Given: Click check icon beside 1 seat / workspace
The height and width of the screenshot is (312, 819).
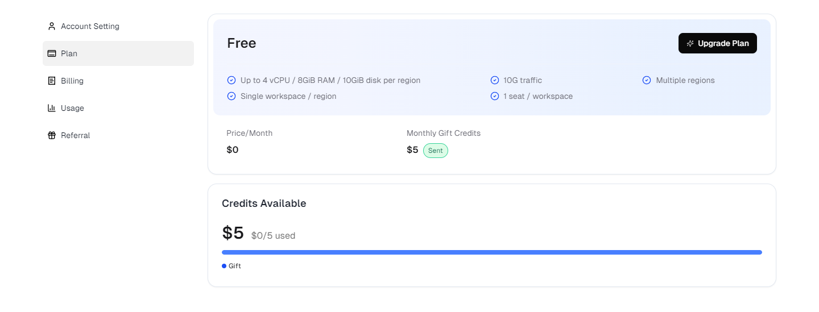Looking at the screenshot, I should 495,96.
